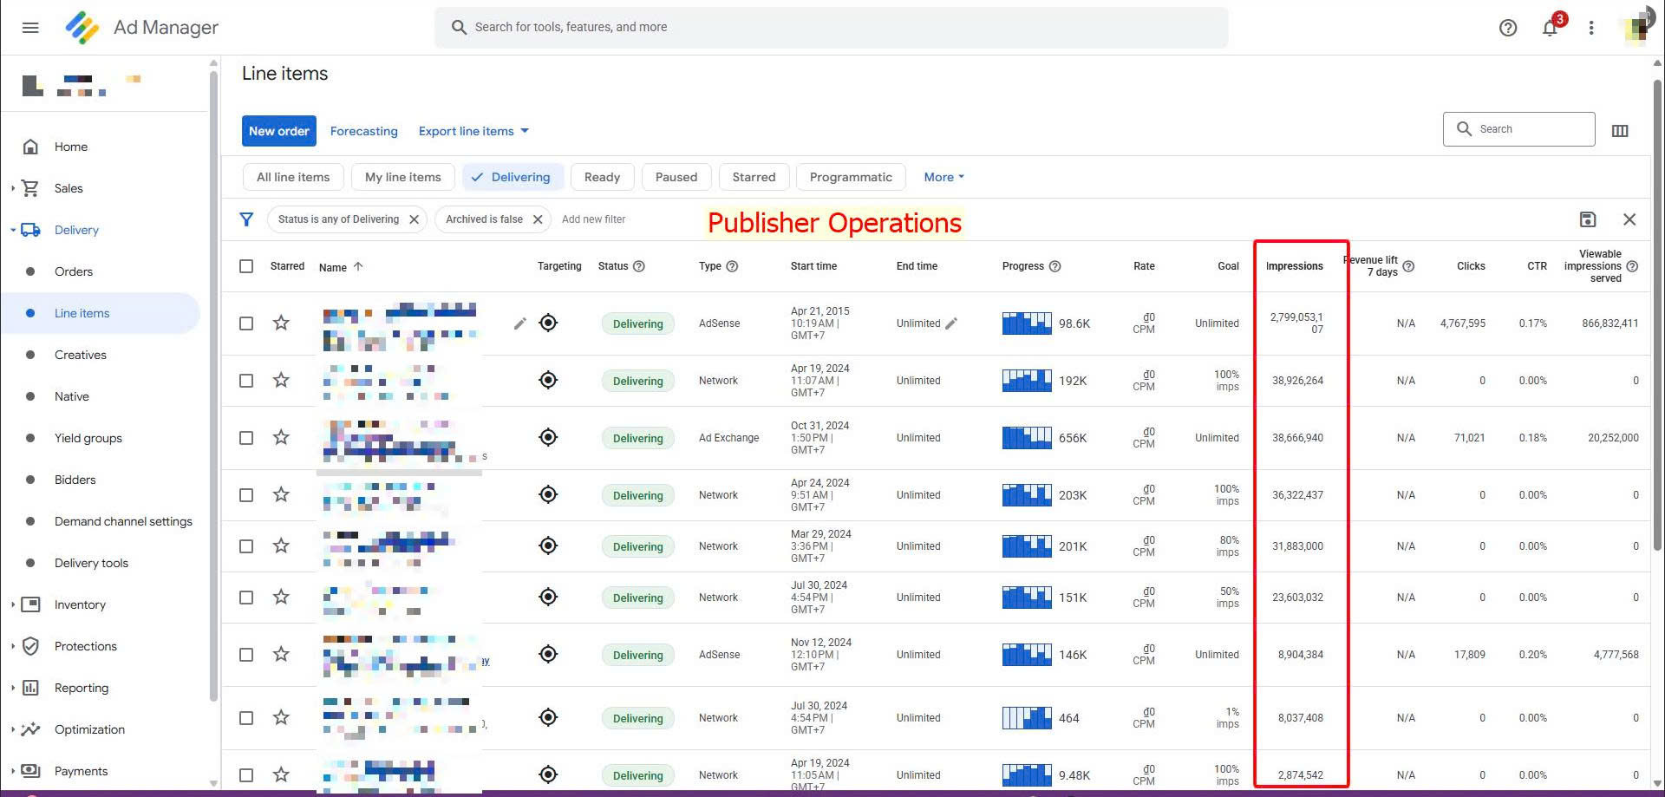
Task: Open Home in sidebar
Action: pyautogui.click(x=71, y=147)
